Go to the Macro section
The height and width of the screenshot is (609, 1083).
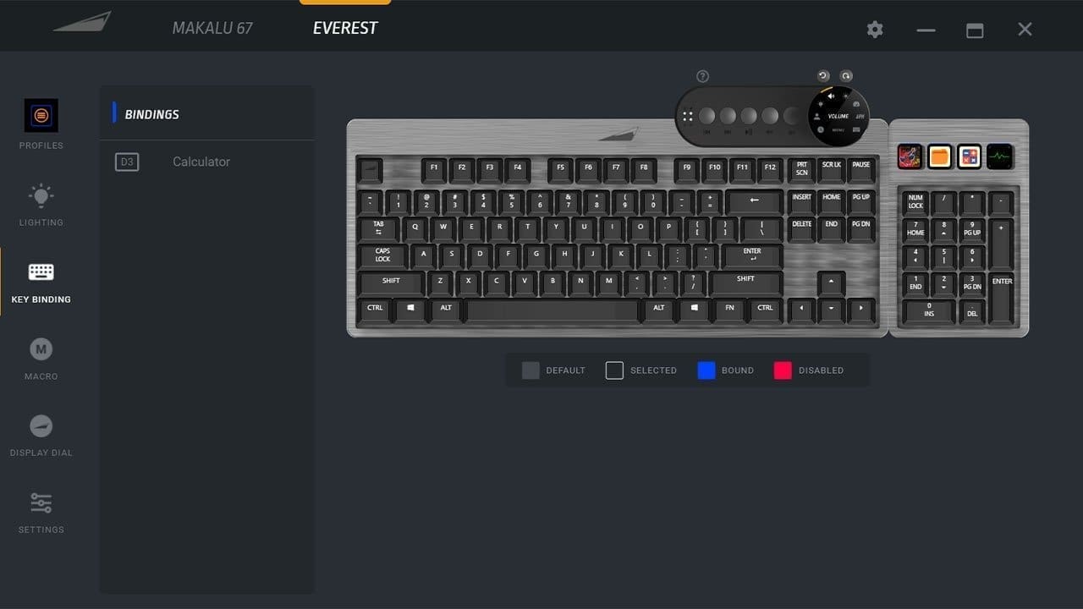pyautogui.click(x=41, y=358)
